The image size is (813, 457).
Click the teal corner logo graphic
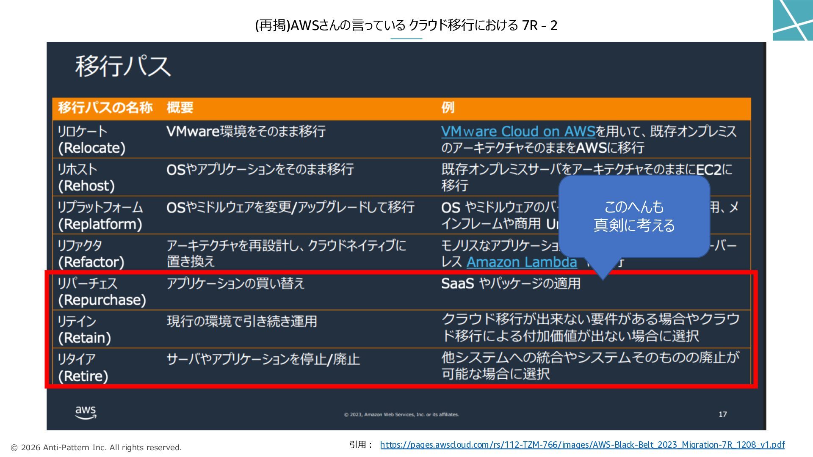[792, 20]
